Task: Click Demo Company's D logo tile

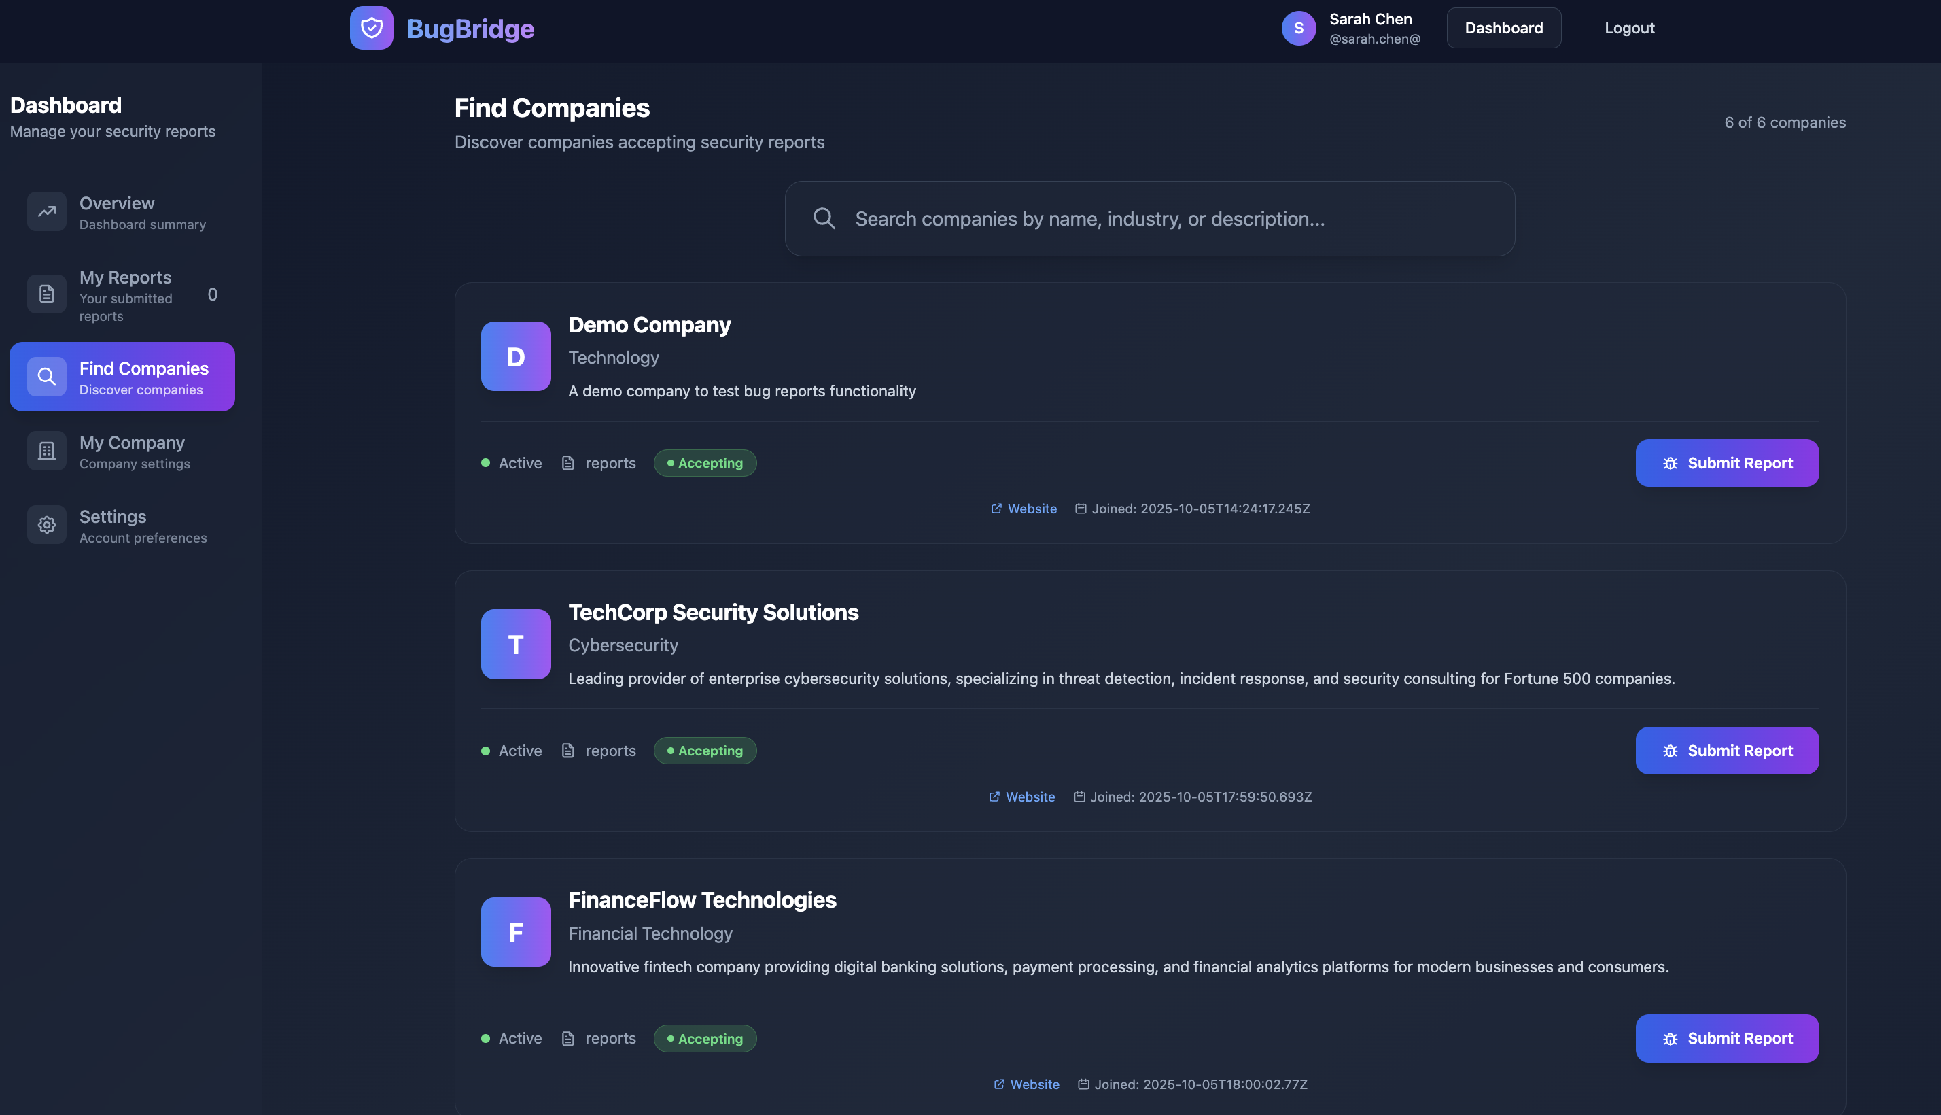Action: tap(515, 357)
